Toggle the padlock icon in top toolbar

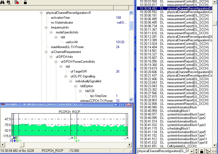coord(25,2)
